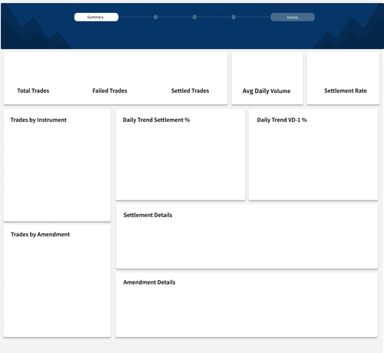Click the Daily Trend VD-1 % heading
This screenshot has width=384, height=353.
click(282, 120)
